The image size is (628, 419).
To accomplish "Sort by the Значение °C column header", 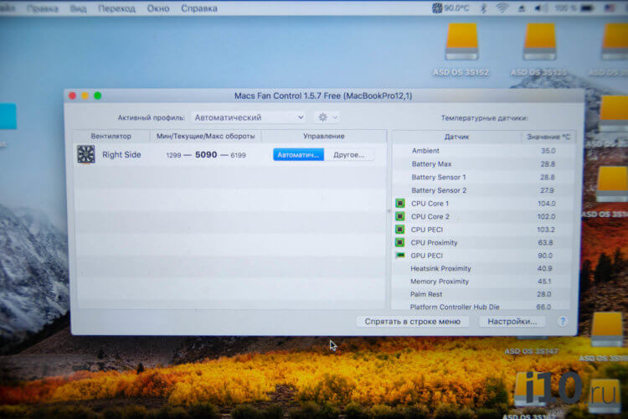I will tap(548, 137).
